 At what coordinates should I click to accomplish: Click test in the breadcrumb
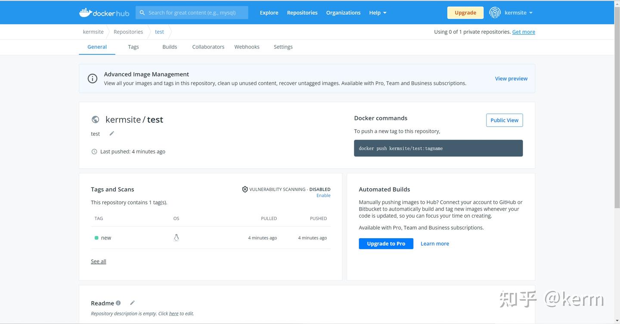(x=159, y=32)
